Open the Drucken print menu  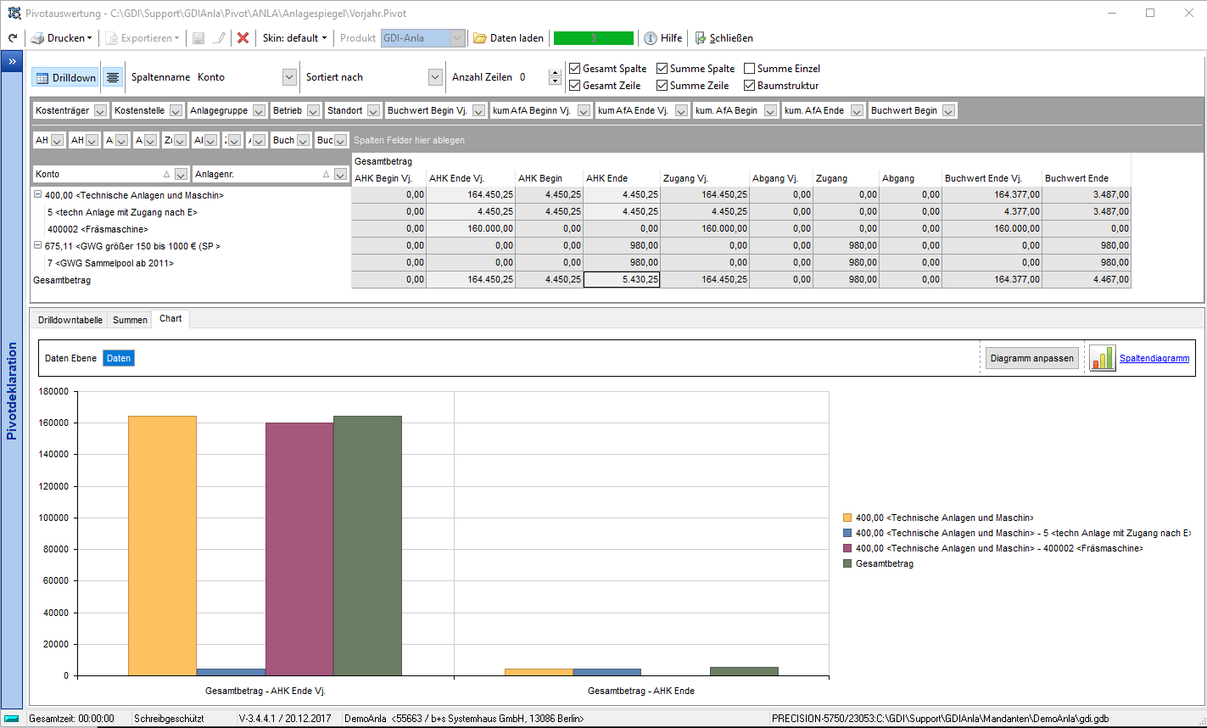[61, 38]
